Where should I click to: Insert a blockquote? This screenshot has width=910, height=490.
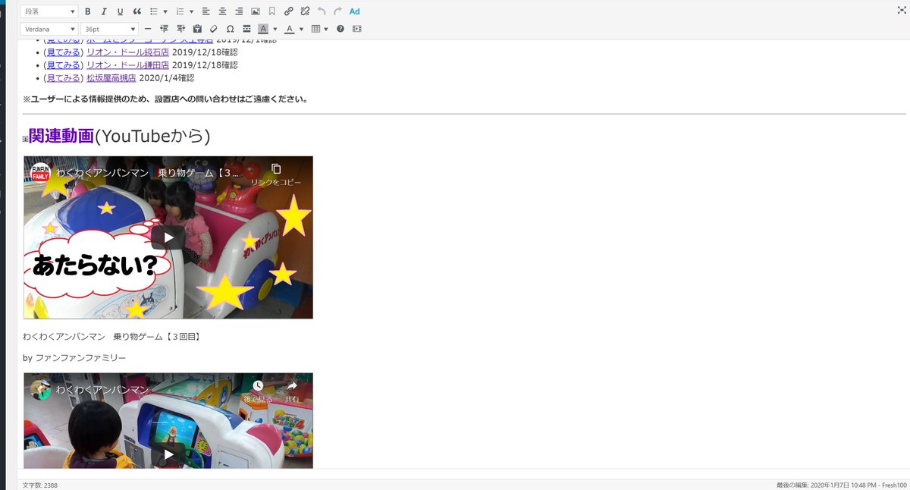pyautogui.click(x=136, y=11)
